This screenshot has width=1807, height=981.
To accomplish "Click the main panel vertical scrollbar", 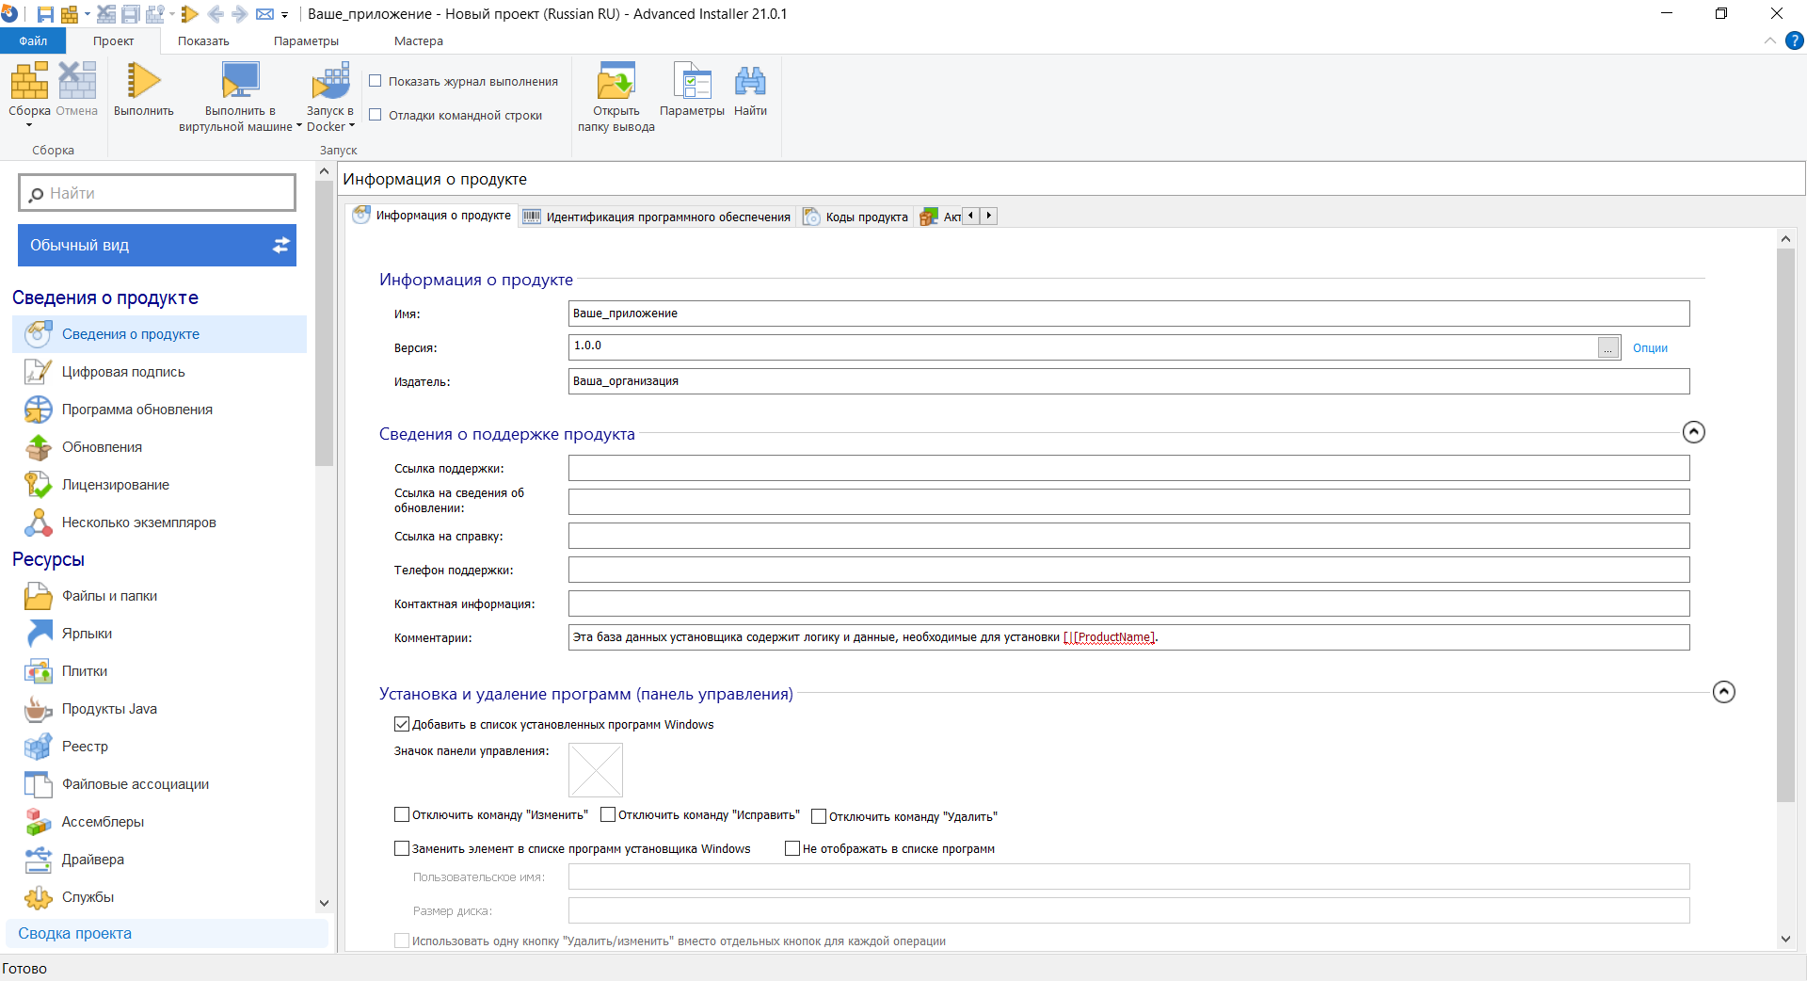I will pyautogui.click(x=1785, y=525).
